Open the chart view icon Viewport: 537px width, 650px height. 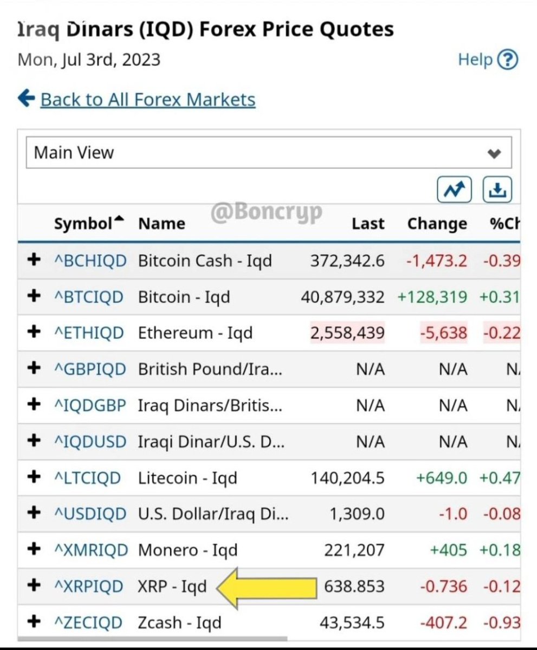pos(455,189)
